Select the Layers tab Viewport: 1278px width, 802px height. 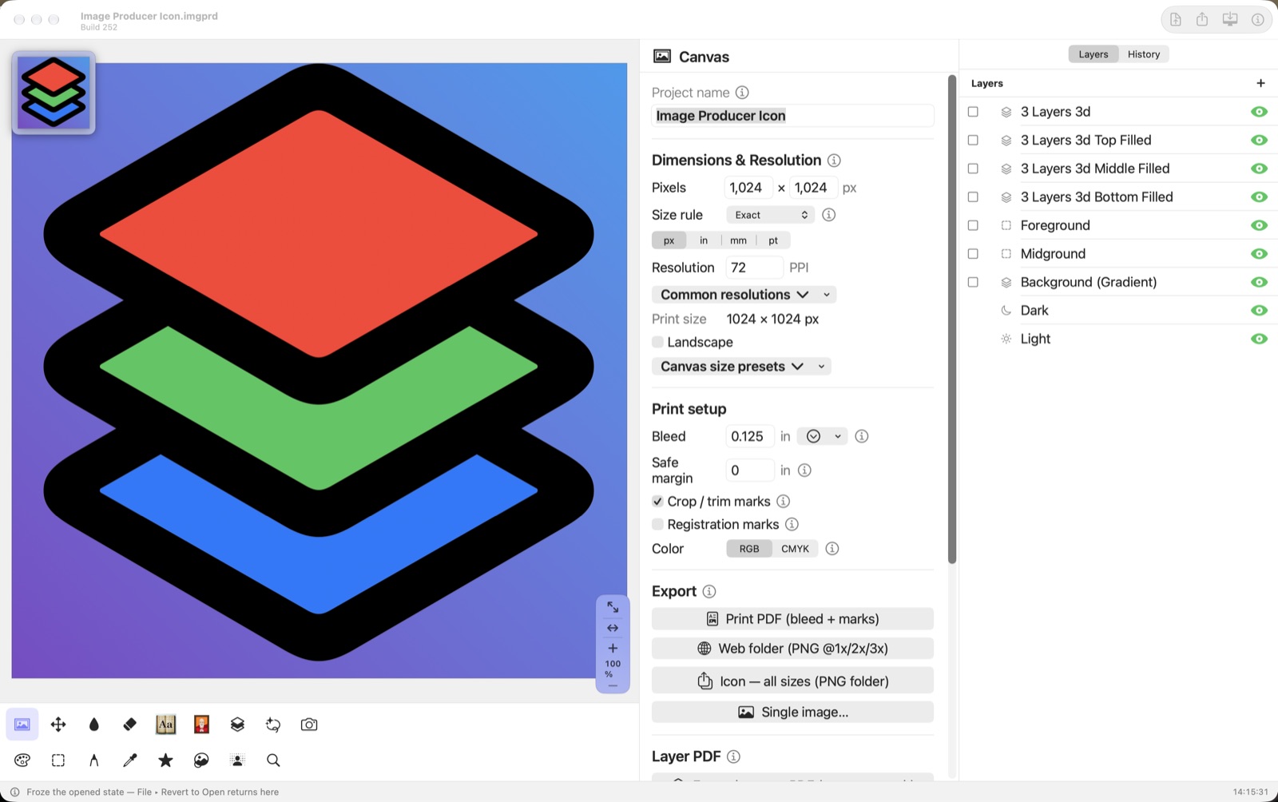(1093, 54)
